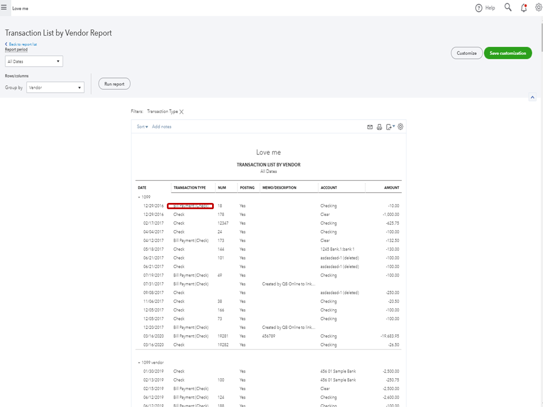Collapse the report header panel

pos(532,97)
